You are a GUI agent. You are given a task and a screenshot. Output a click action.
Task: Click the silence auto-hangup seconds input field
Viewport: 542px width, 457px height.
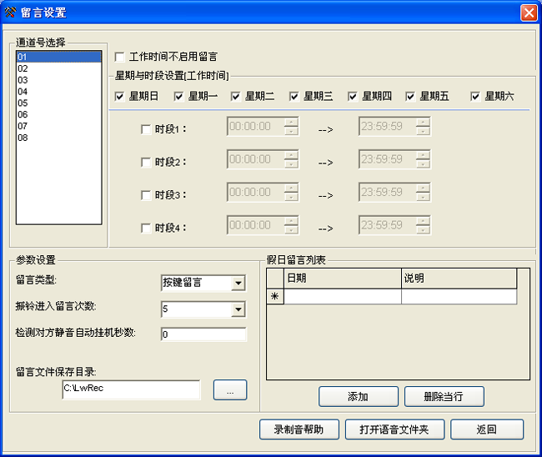click(x=203, y=334)
